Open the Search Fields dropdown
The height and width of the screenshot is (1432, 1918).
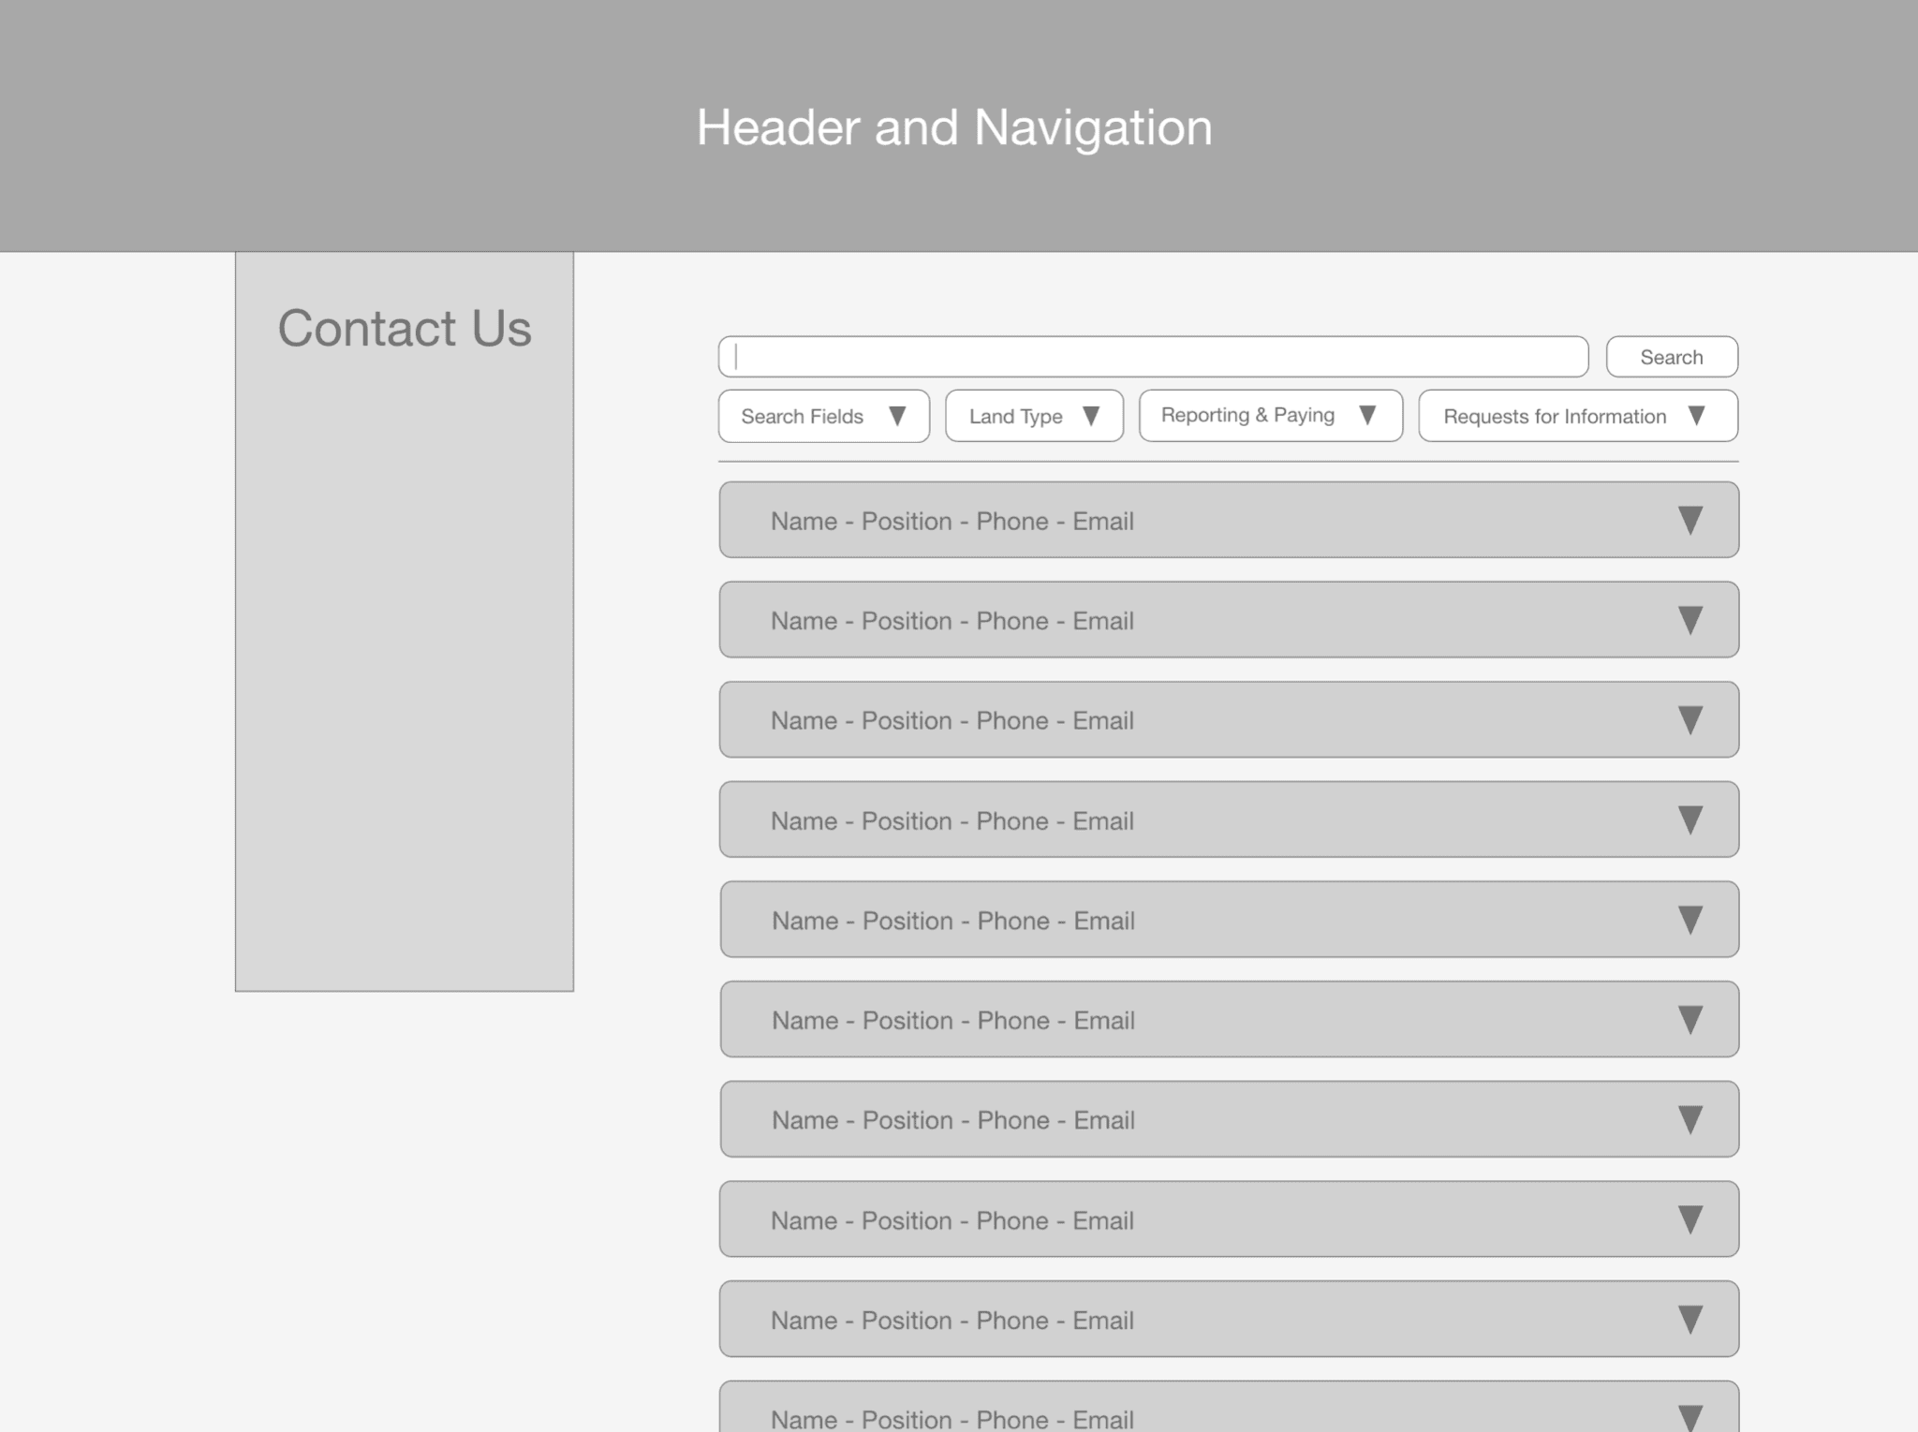[822, 416]
